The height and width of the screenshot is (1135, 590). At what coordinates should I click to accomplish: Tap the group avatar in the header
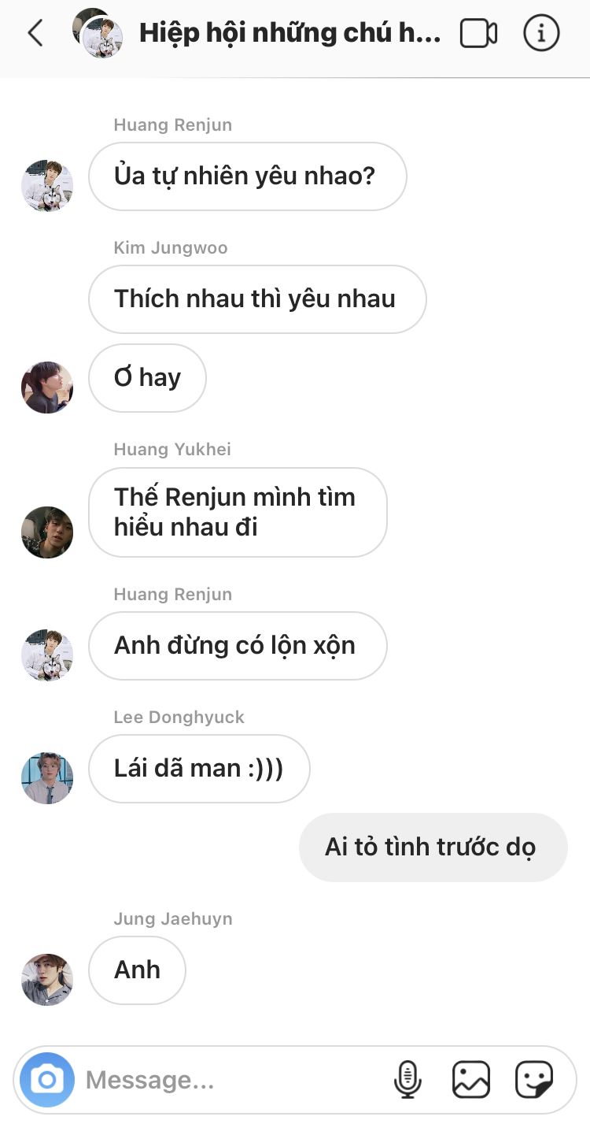pyautogui.click(x=98, y=33)
